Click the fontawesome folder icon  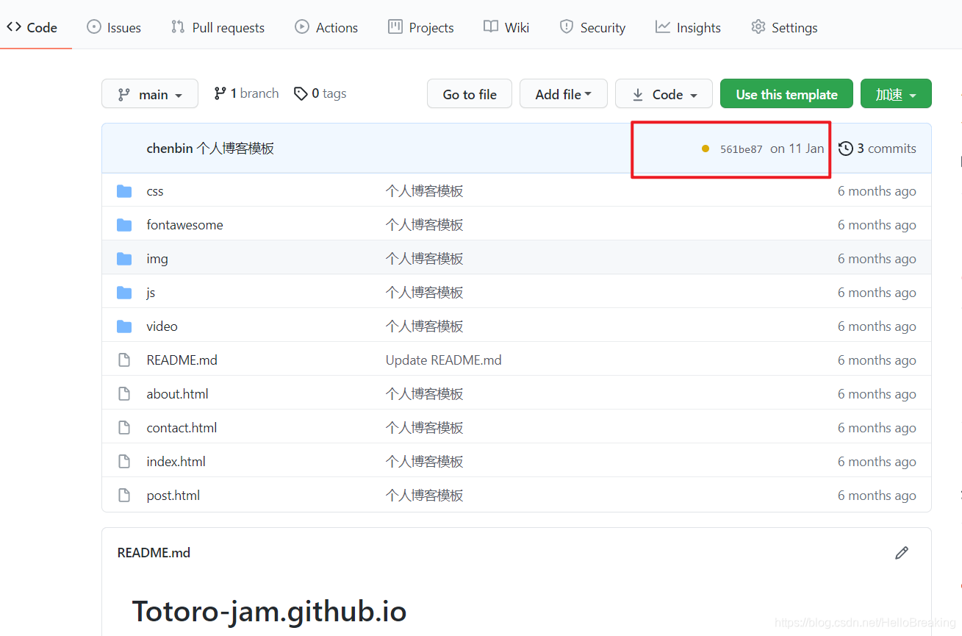click(x=124, y=225)
